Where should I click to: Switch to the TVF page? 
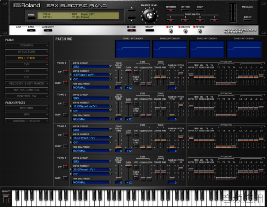click(x=27, y=65)
